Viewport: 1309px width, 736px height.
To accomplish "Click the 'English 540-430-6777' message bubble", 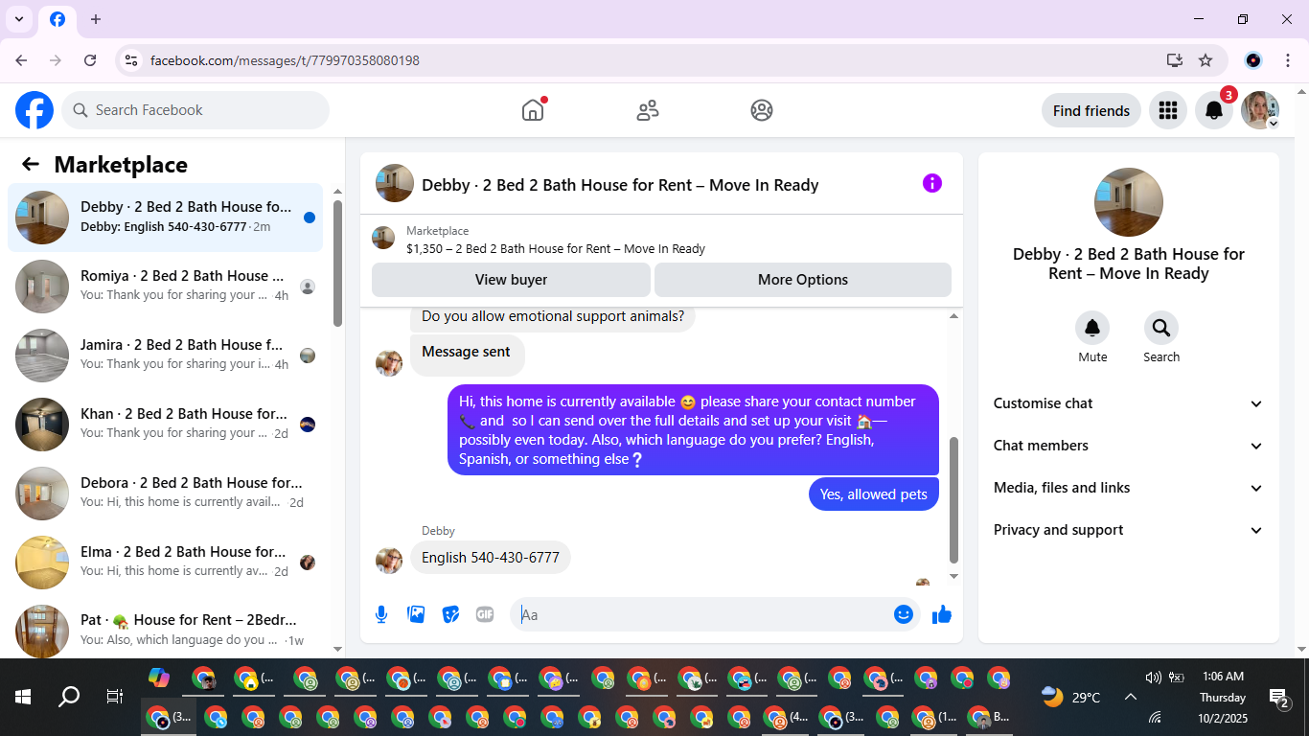I will click(491, 558).
